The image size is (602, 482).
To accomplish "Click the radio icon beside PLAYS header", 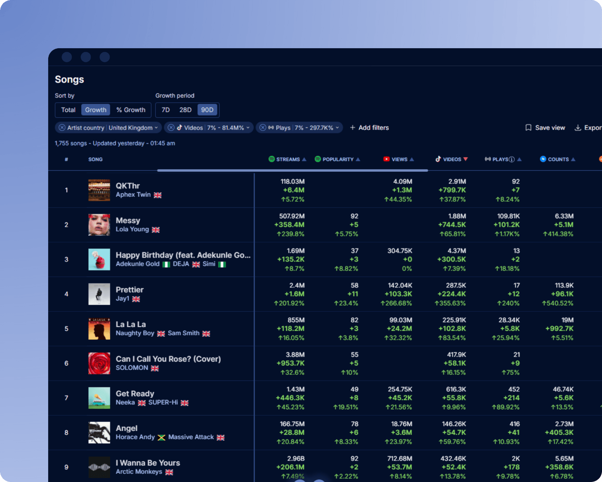I will (x=488, y=159).
